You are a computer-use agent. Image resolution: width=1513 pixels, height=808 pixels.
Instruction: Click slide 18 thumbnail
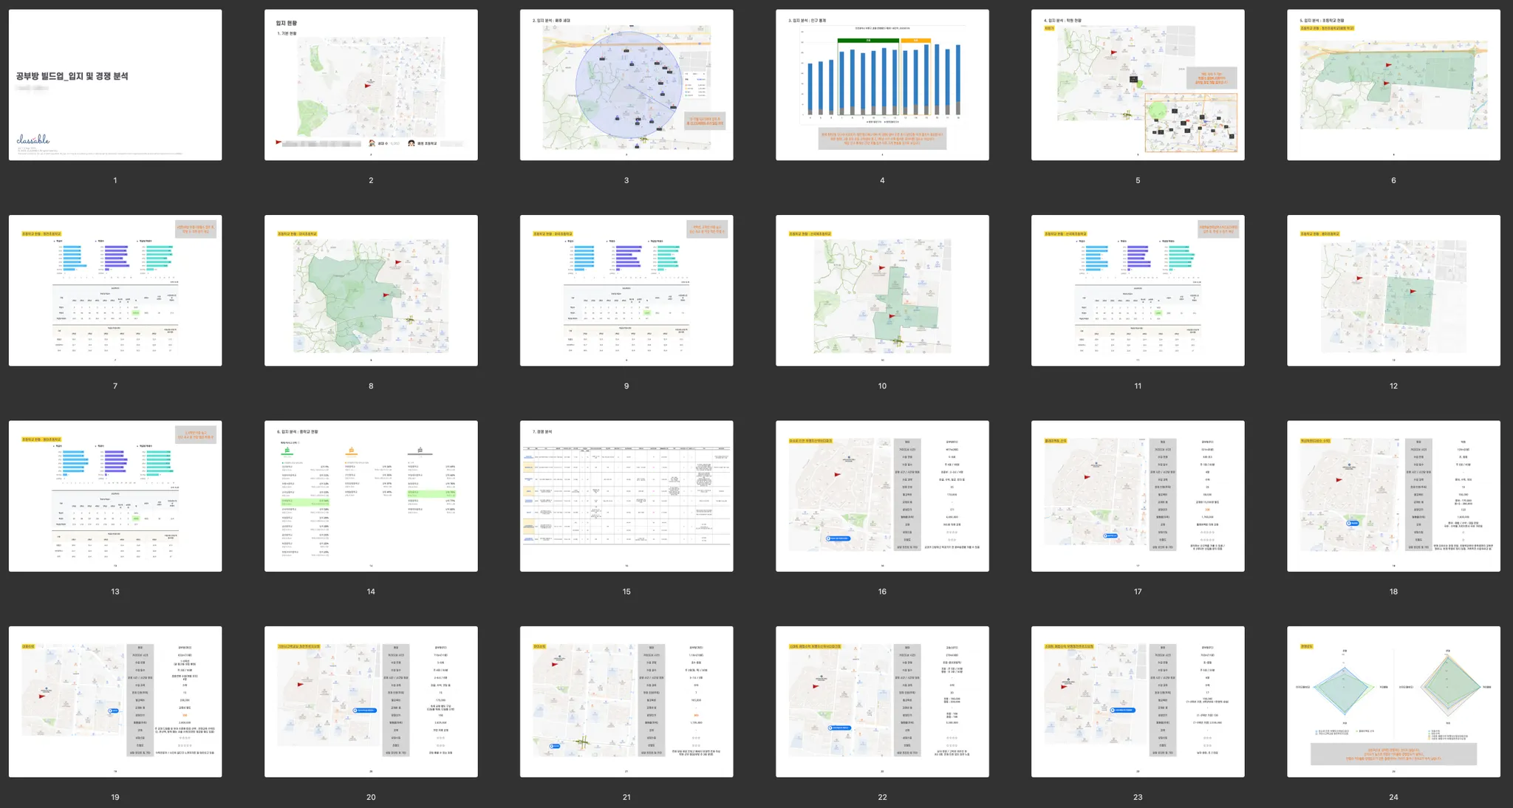pos(1393,496)
